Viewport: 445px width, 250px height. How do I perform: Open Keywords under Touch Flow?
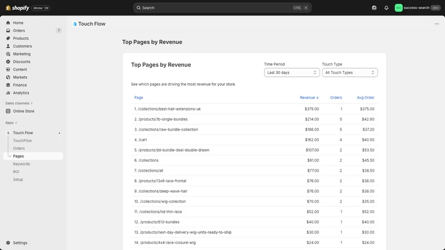click(x=21, y=164)
